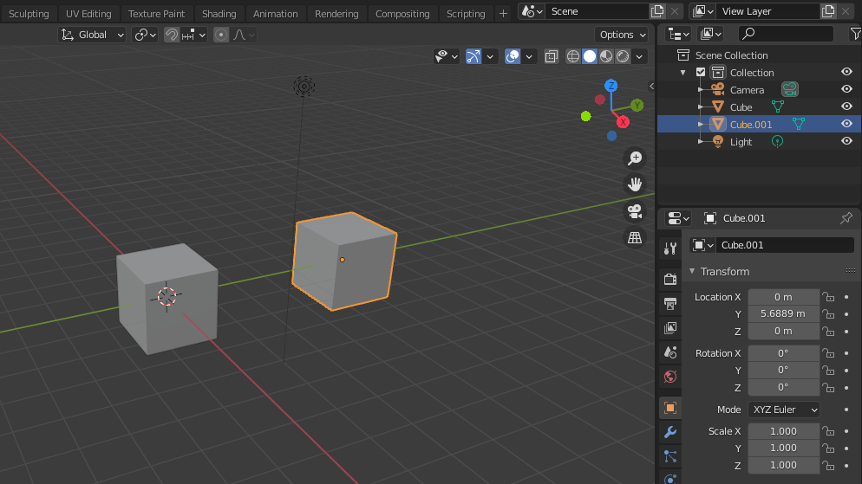Viewport: 862px width, 484px height.
Task: Open the Render properties tab
Action: tap(670, 279)
